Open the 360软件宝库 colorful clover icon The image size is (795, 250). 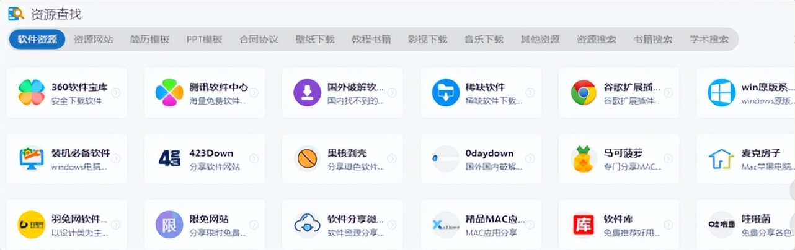tap(32, 93)
